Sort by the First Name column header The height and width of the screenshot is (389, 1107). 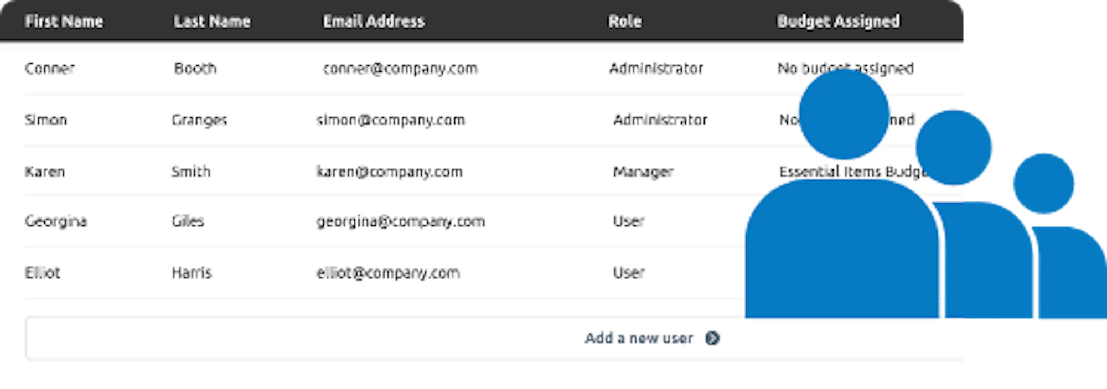pos(64,22)
